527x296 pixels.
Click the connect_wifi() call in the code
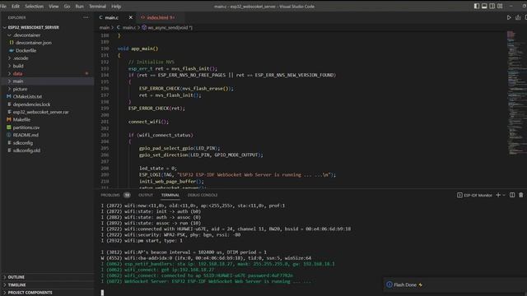148,122
